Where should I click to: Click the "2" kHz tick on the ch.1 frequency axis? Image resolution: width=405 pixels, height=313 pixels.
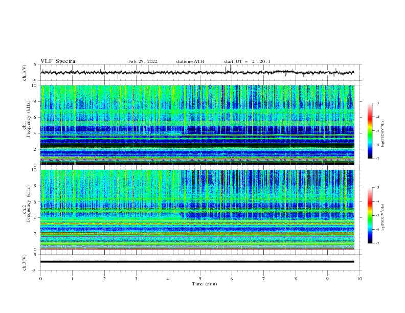coord(36,149)
